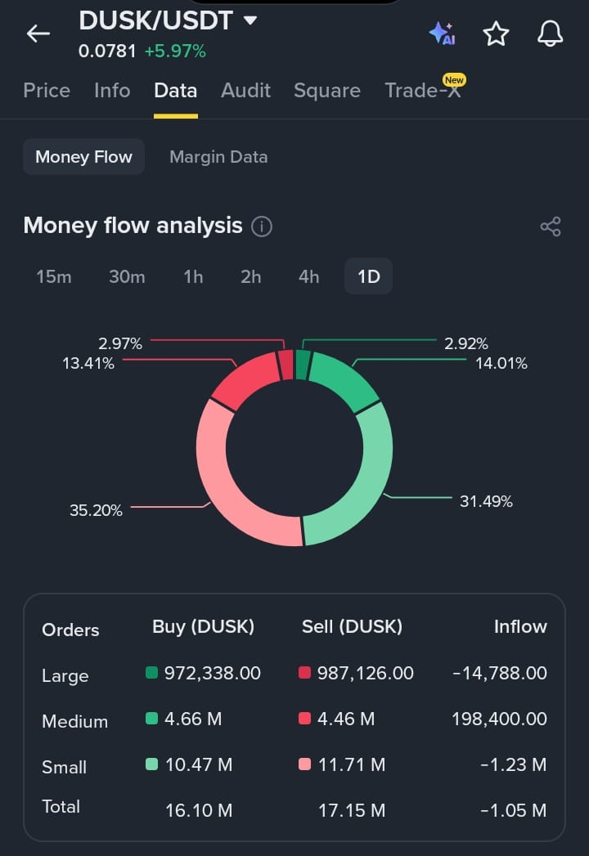Click the green Large buy legend square
The width and height of the screenshot is (589, 856).
[x=152, y=673]
